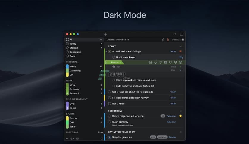The width and height of the screenshot is (249, 144).
Task: Click Tomorrow due date on Clean driveway
Action: click(171, 122)
